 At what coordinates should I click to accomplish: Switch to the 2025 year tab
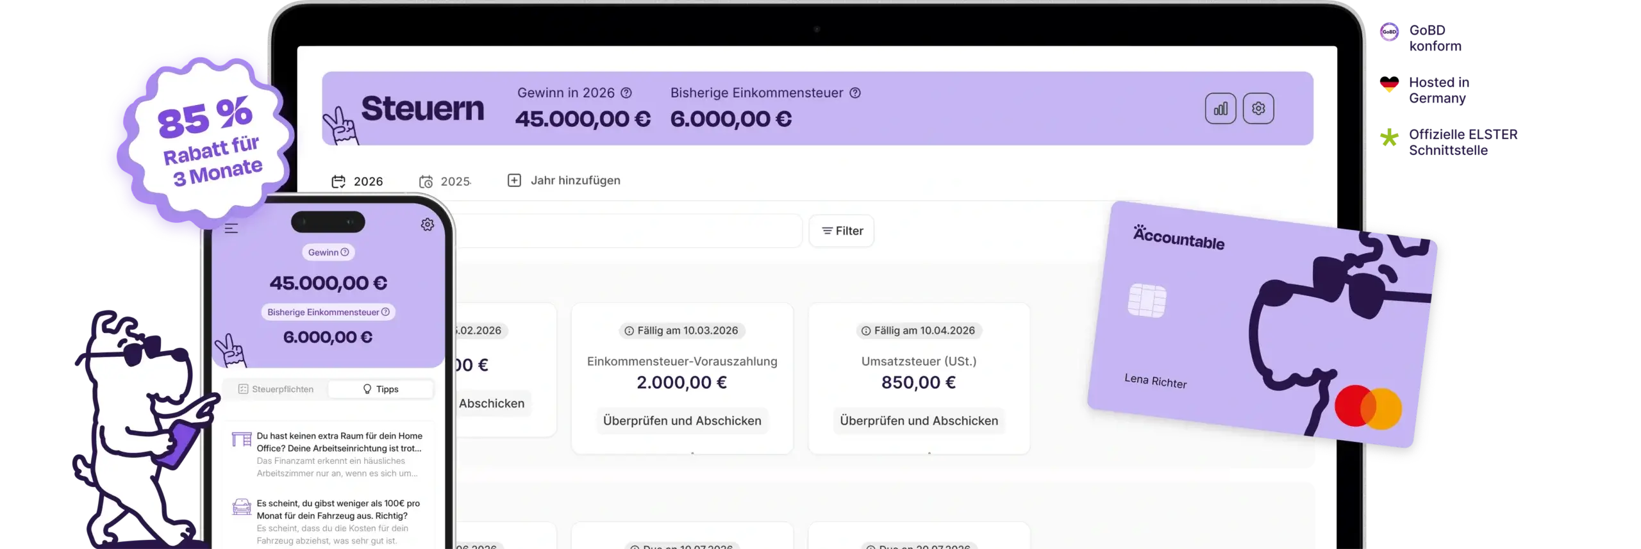[x=445, y=181]
